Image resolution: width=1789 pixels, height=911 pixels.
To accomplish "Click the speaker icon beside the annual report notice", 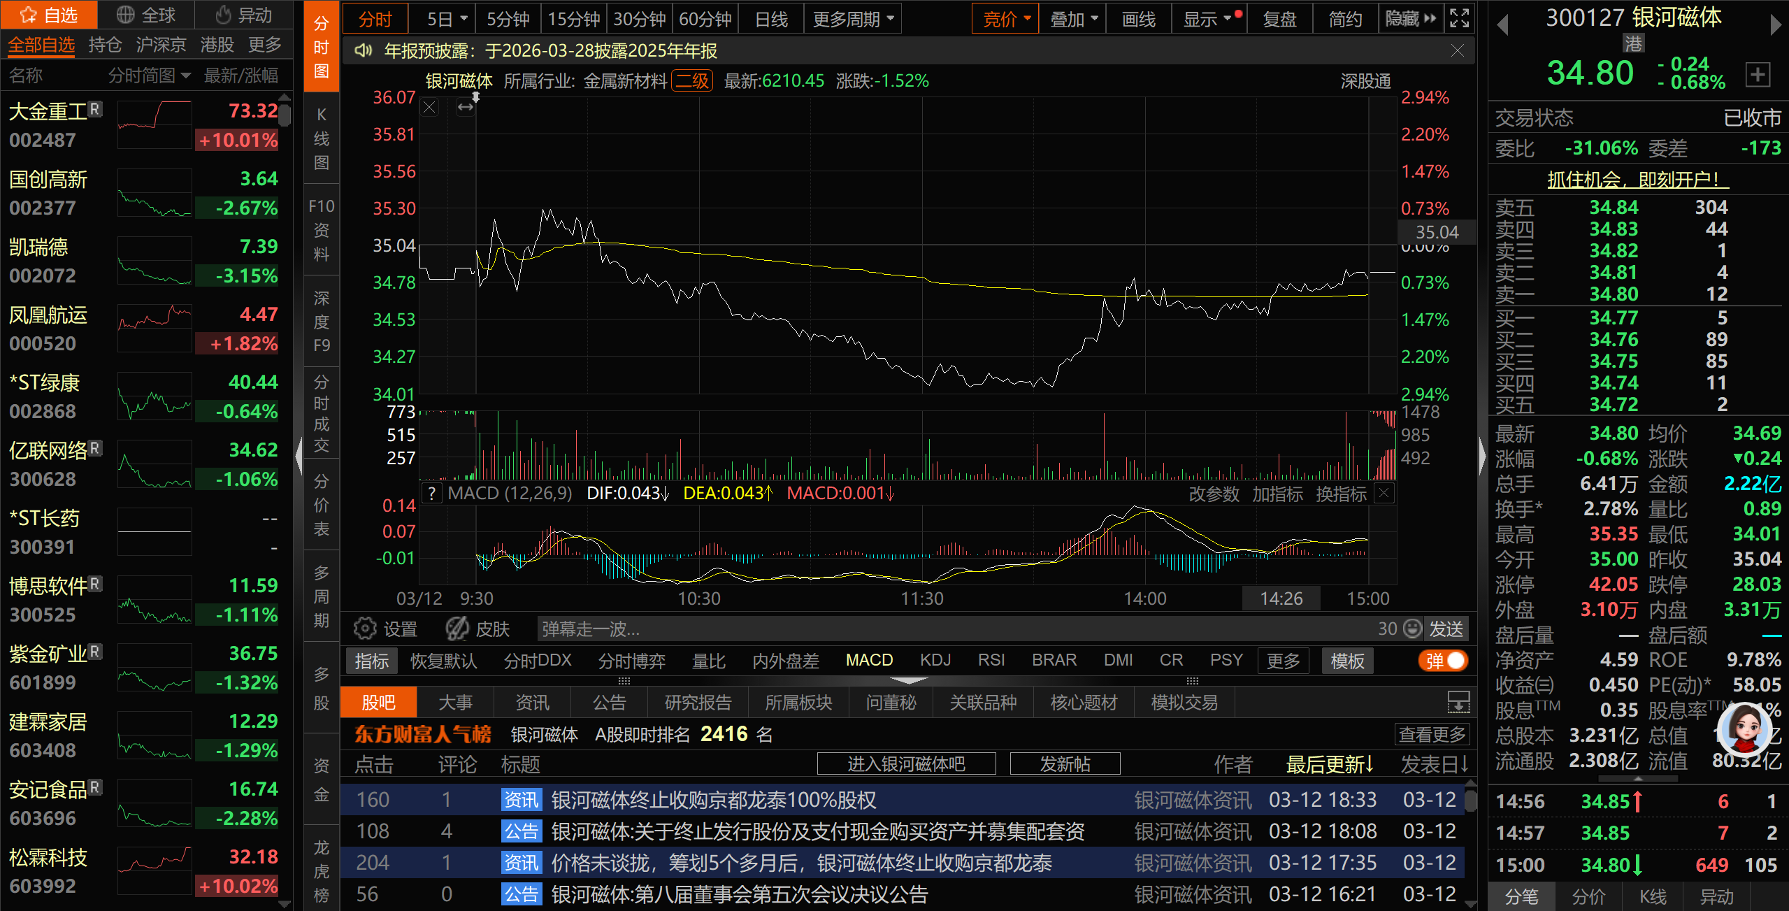I will click(x=363, y=51).
